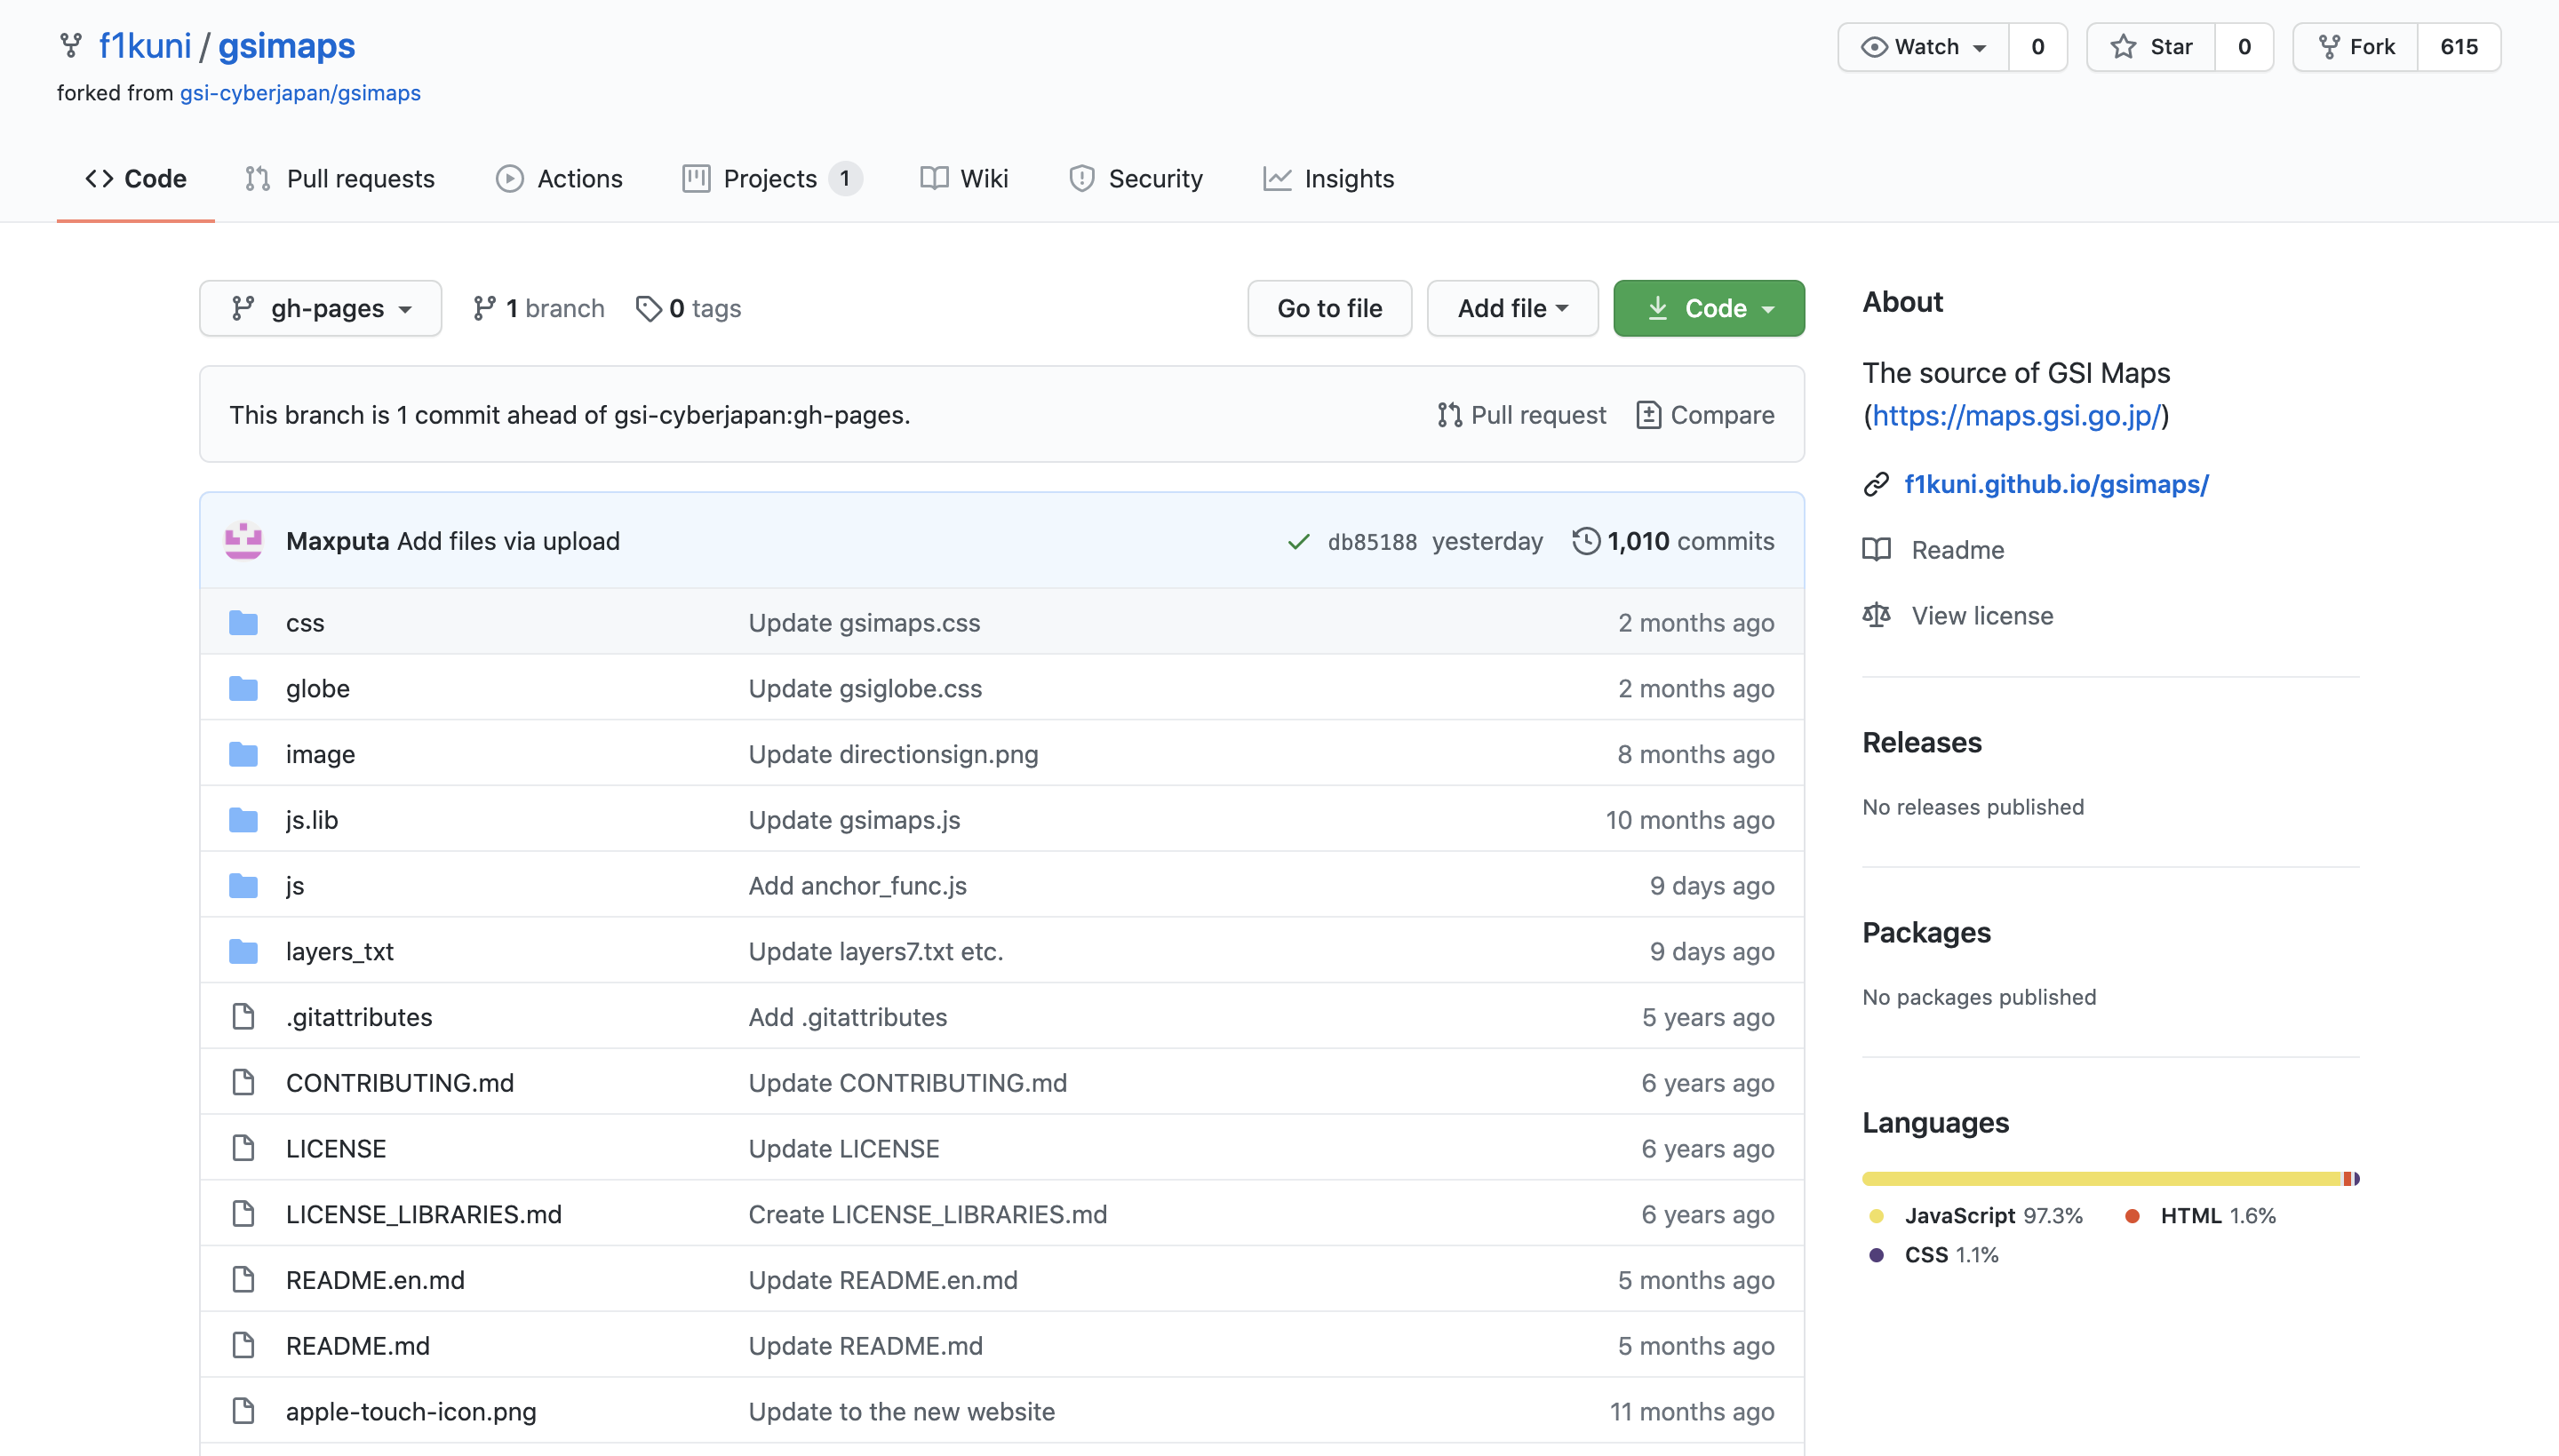The height and width of the screenshot is (1456, 2559).
Task: Open the Compare view
Action: pyautogui.click(x=1703, y=414)
